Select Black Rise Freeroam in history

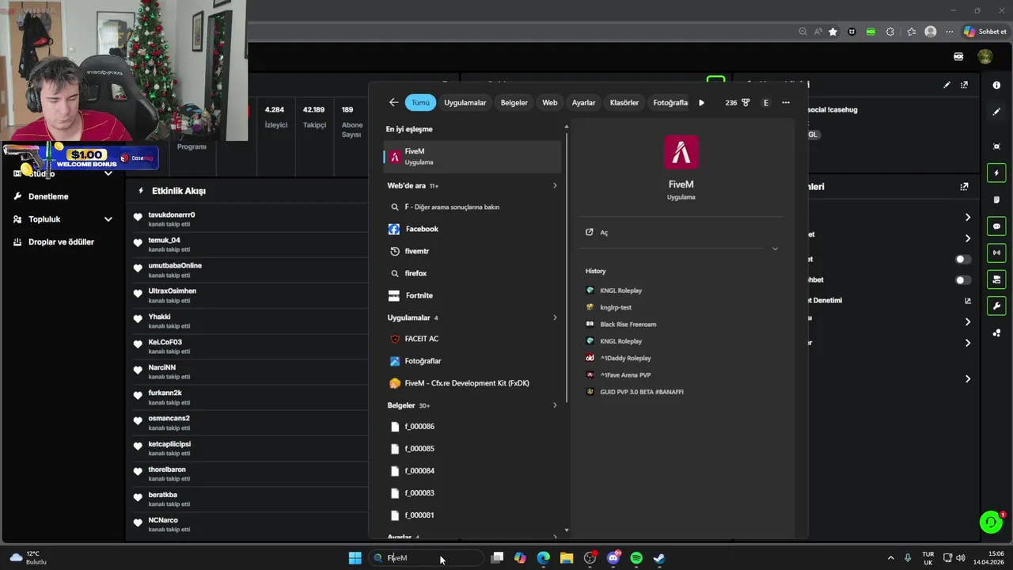click(628, 325)
